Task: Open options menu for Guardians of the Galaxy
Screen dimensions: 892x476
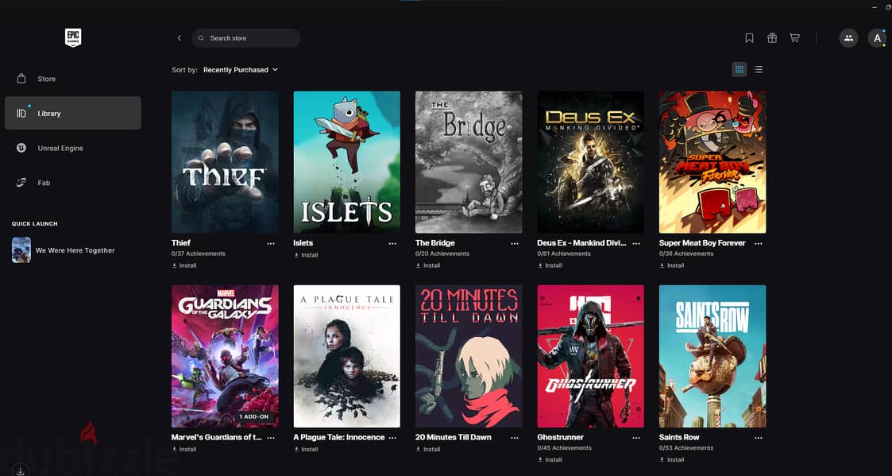Action: point(271,438)
